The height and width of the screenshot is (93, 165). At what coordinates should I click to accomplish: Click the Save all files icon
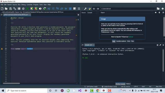(x=15, y=9)
